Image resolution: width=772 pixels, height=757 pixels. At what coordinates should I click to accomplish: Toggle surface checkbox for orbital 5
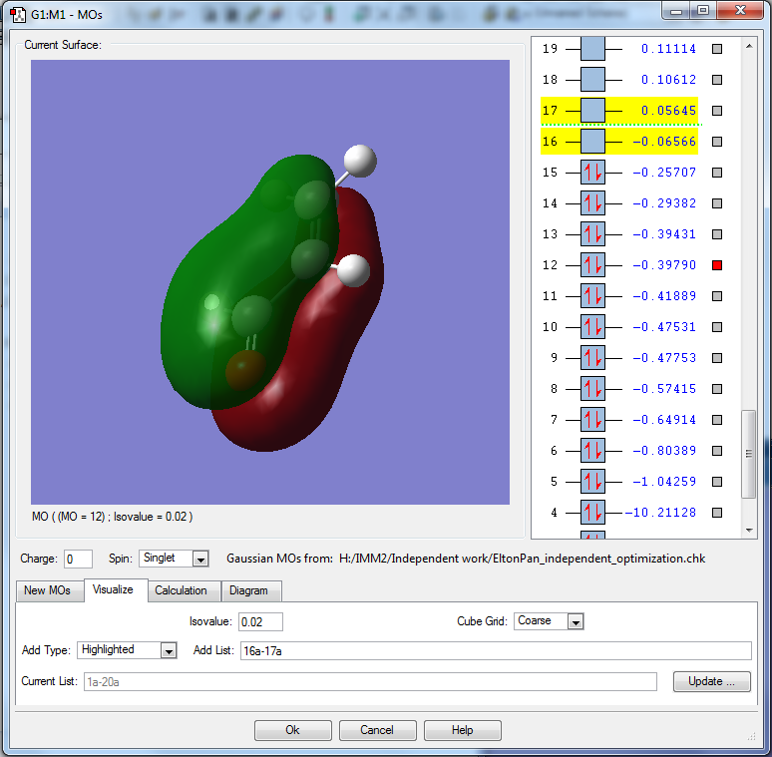click(717, 482)
